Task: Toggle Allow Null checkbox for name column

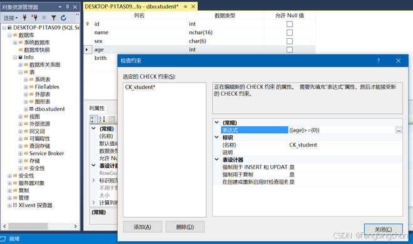Action: (290, 33)
